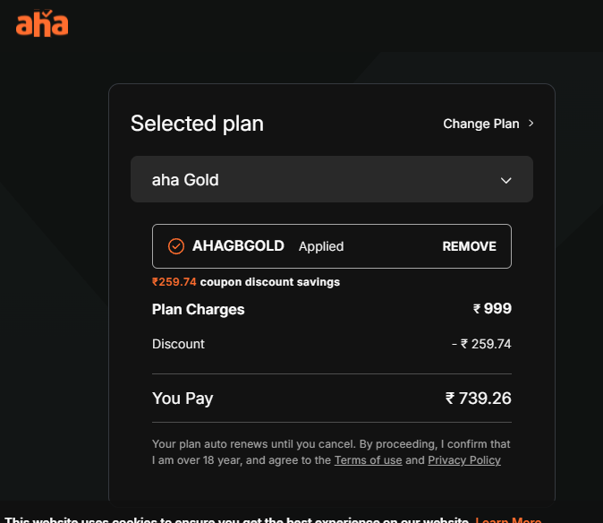This screenshot has height=523, width=603.
Task: Open the Terms of use link
Action: point(368,460)
